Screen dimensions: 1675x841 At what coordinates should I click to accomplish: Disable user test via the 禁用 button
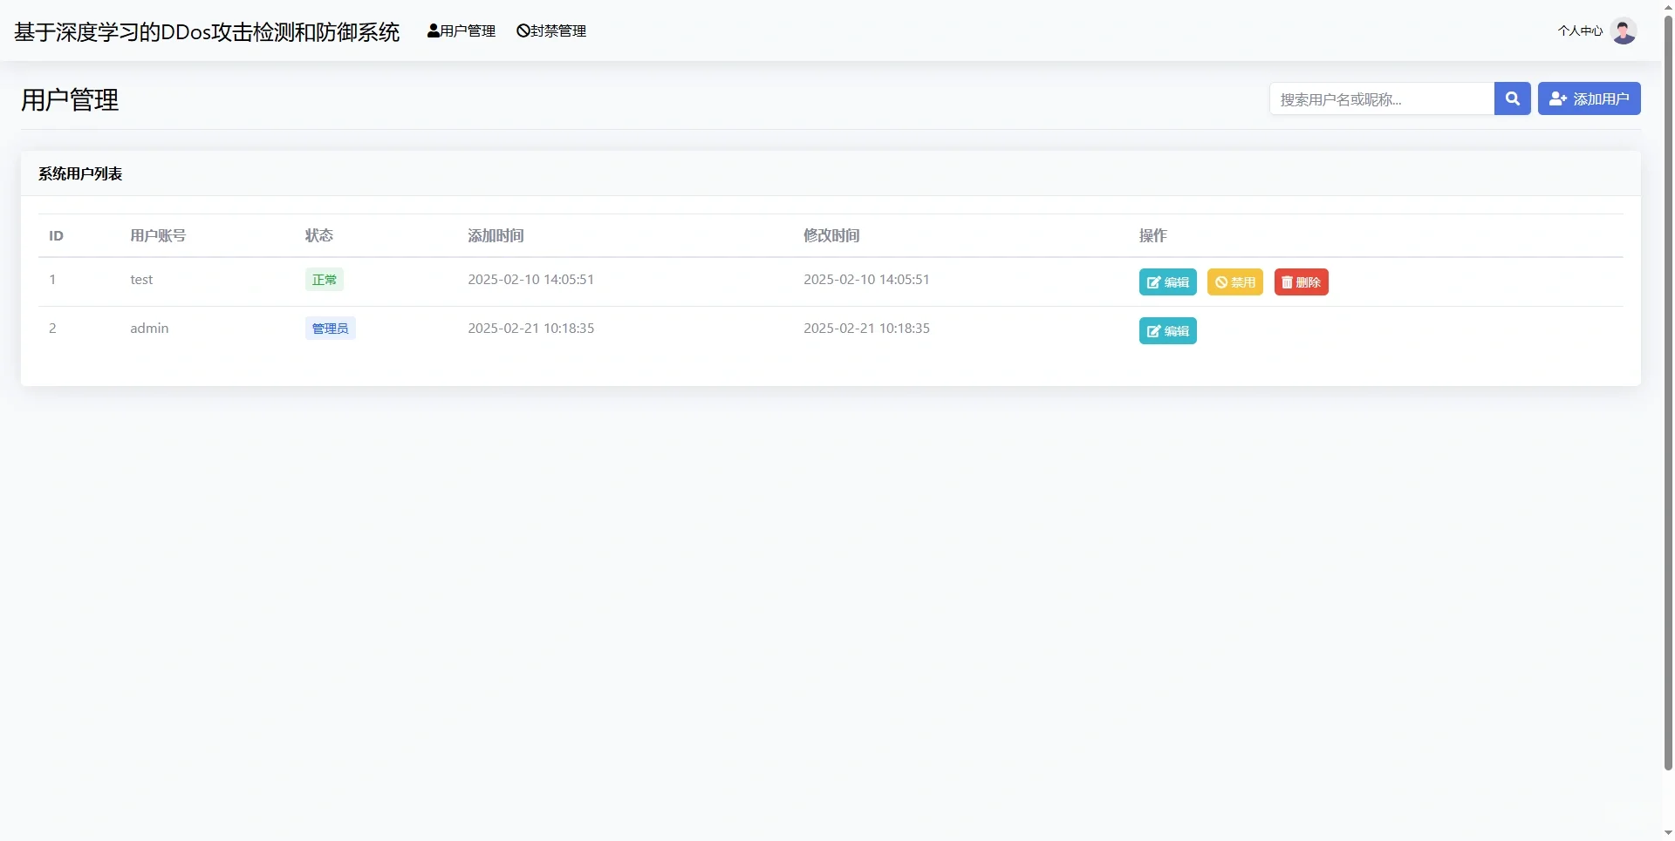click(x=1234, y=281)
